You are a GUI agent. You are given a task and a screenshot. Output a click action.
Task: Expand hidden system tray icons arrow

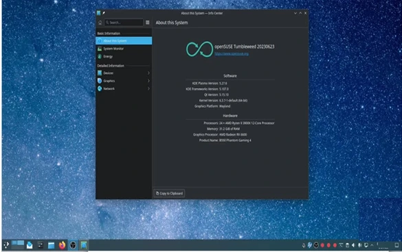[372, 245]
